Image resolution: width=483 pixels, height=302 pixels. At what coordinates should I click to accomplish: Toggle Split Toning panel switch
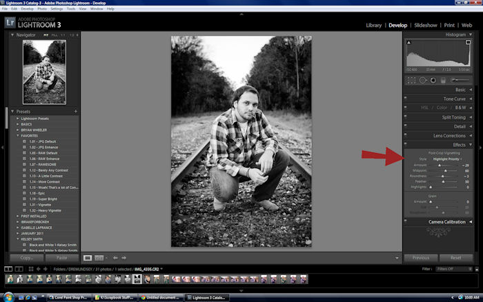pyautogui.click(x=406, y=116)
